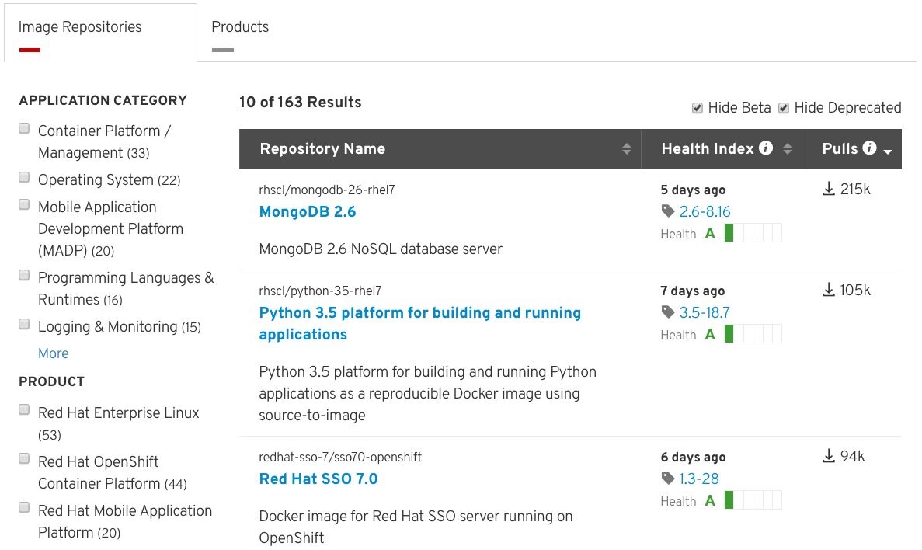
Task: Click the '10 of 163 Results' heading
Action: 300,102
